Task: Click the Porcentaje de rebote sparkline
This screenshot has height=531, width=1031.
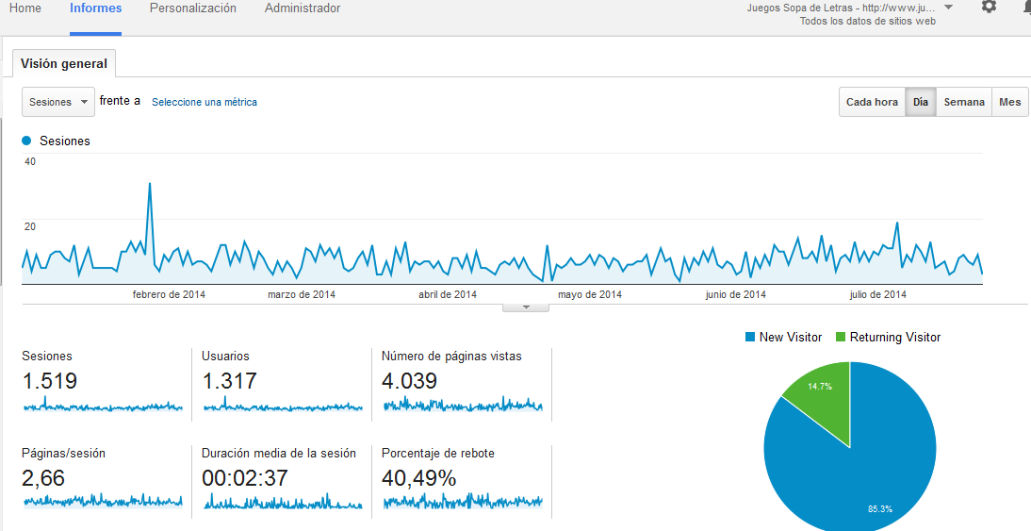Action: point(462,502)
